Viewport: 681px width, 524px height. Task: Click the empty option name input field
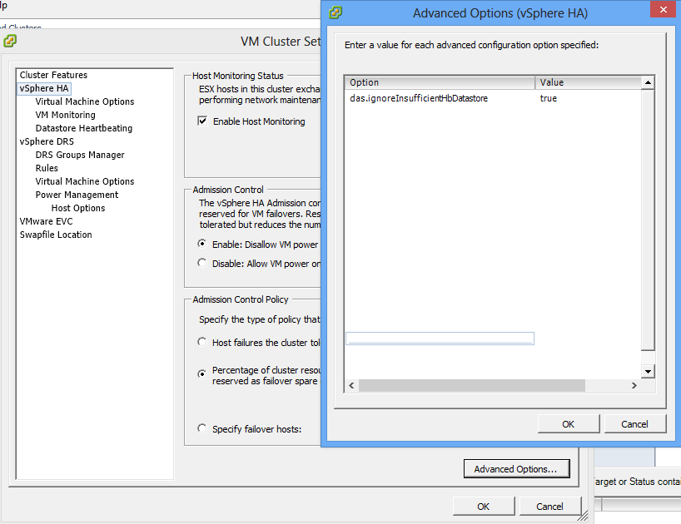(440, 339)
